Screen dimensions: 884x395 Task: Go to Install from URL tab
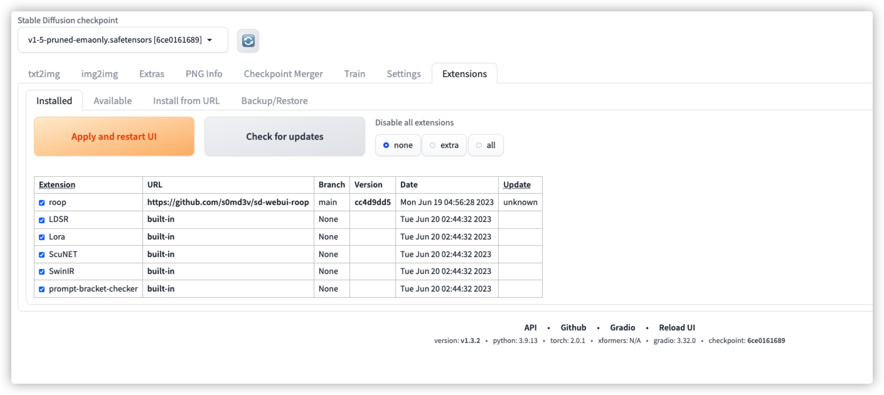pos(186,101)
